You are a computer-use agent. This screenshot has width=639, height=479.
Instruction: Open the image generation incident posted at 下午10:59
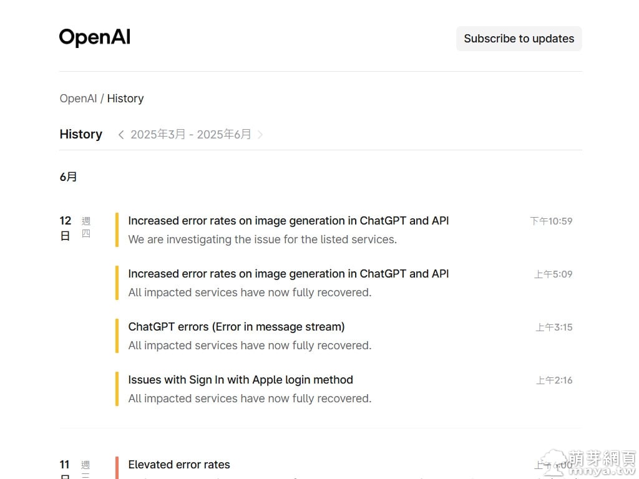(x=288, y=221)
